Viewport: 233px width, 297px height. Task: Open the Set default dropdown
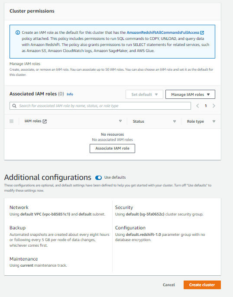pos(144,95)
